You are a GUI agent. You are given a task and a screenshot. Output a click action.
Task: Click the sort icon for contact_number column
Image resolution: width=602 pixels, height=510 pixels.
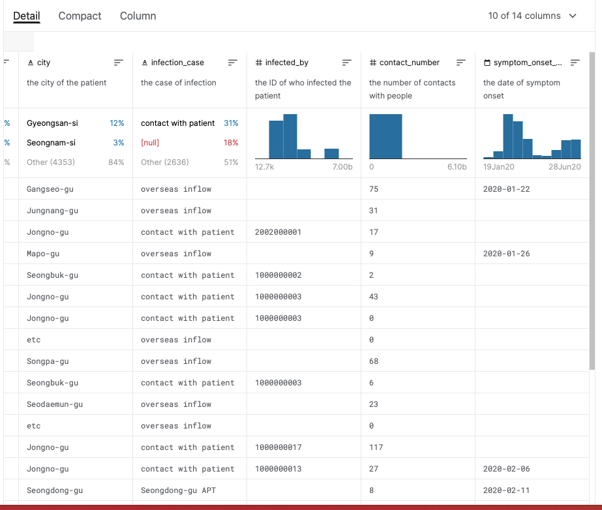click(460, 63)
